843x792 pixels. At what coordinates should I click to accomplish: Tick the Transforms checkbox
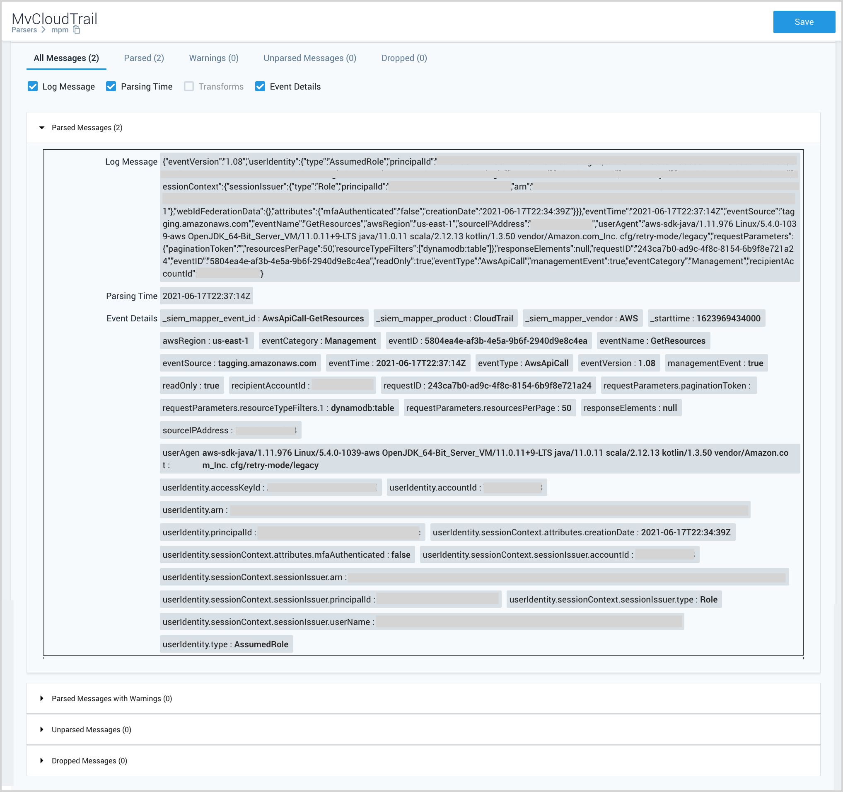(189, 87)
